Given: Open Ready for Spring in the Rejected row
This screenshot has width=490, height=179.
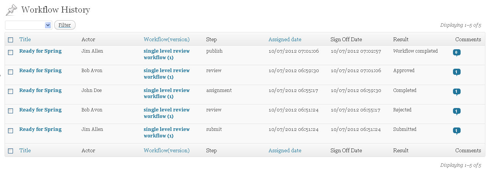Looking at the screenshot, I should coord(40,110).
